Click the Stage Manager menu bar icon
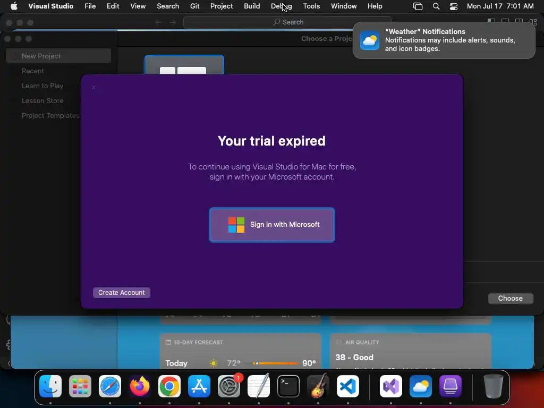544x408 pixels. click(x=418, y=6)
